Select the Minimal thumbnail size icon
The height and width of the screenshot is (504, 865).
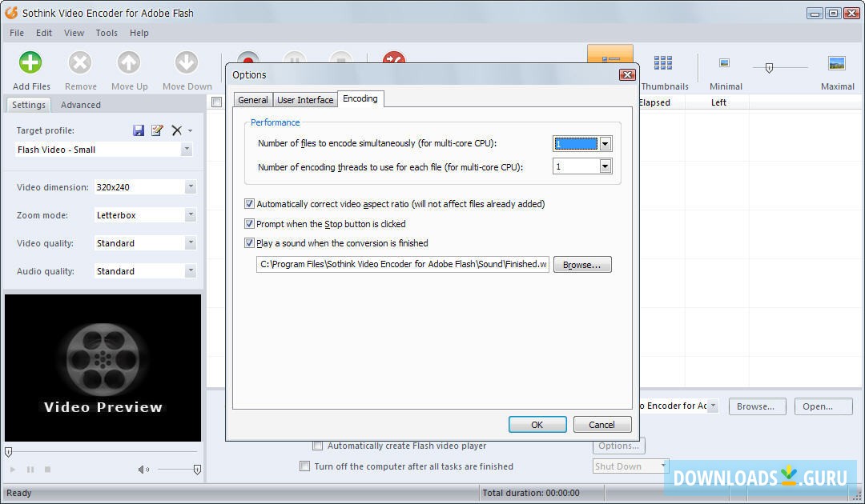click(724, 62)
